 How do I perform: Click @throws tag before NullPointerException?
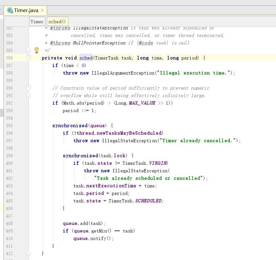60,43
